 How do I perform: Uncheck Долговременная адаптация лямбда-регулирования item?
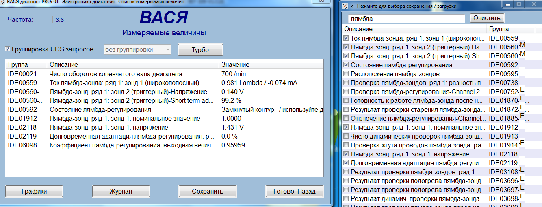click(x=346, y=163)
